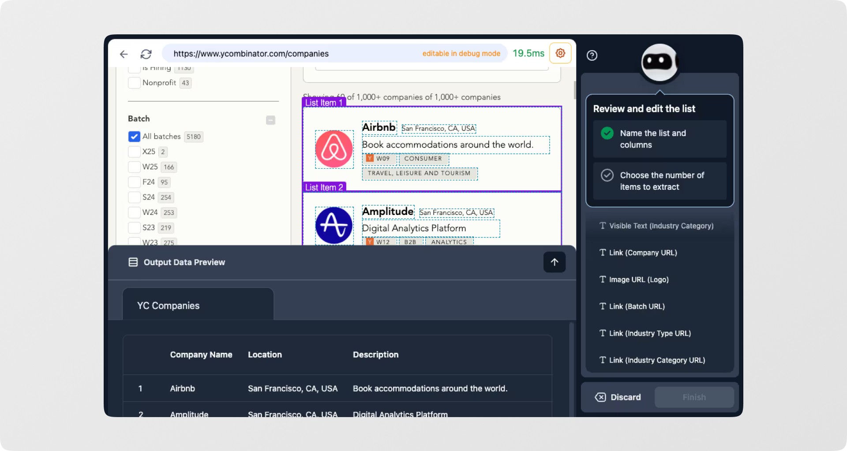Click the CONSUMER tag on Airbnb

pyautogui.click(x=423, y=159)
